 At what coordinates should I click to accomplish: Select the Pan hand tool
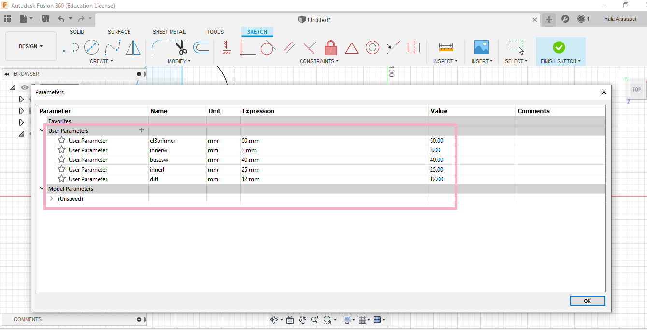[x=302, y=319]
